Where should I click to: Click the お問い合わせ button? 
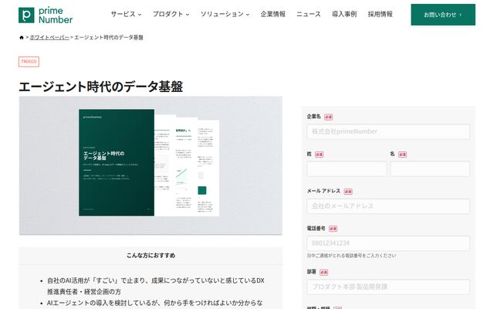tap(443, 15)
